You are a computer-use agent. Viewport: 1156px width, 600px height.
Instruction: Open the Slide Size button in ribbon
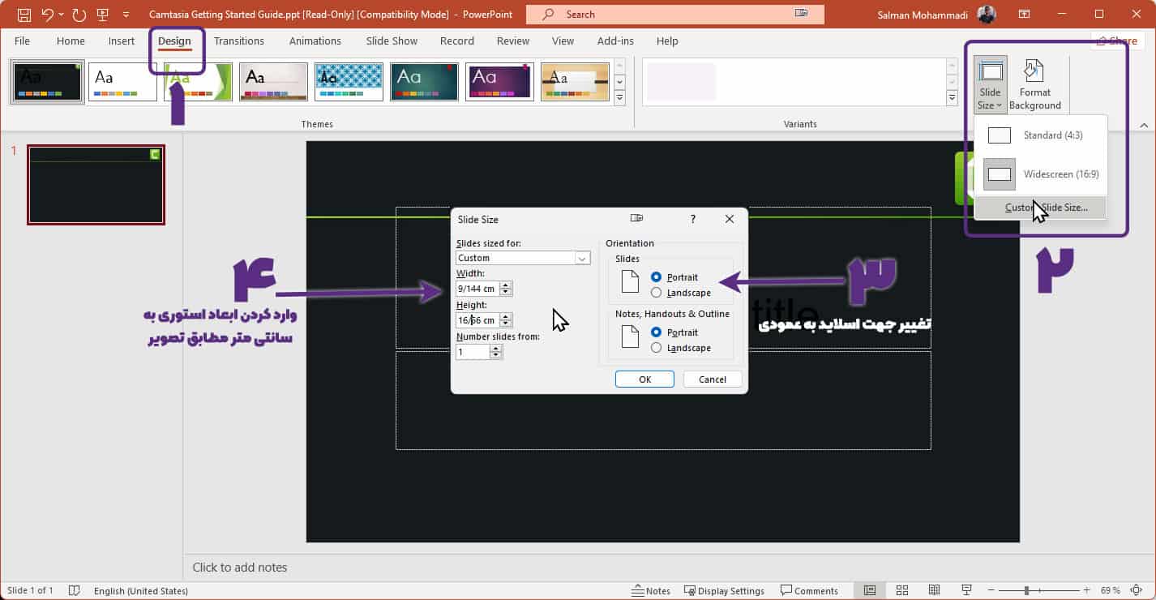990,84
